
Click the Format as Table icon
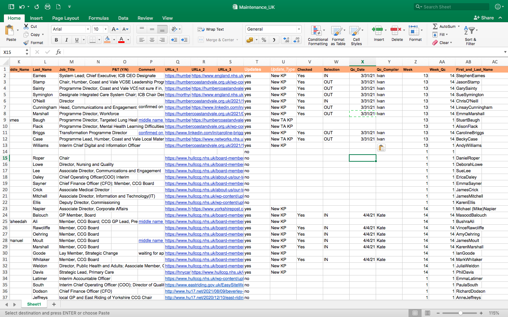[338, 31]
